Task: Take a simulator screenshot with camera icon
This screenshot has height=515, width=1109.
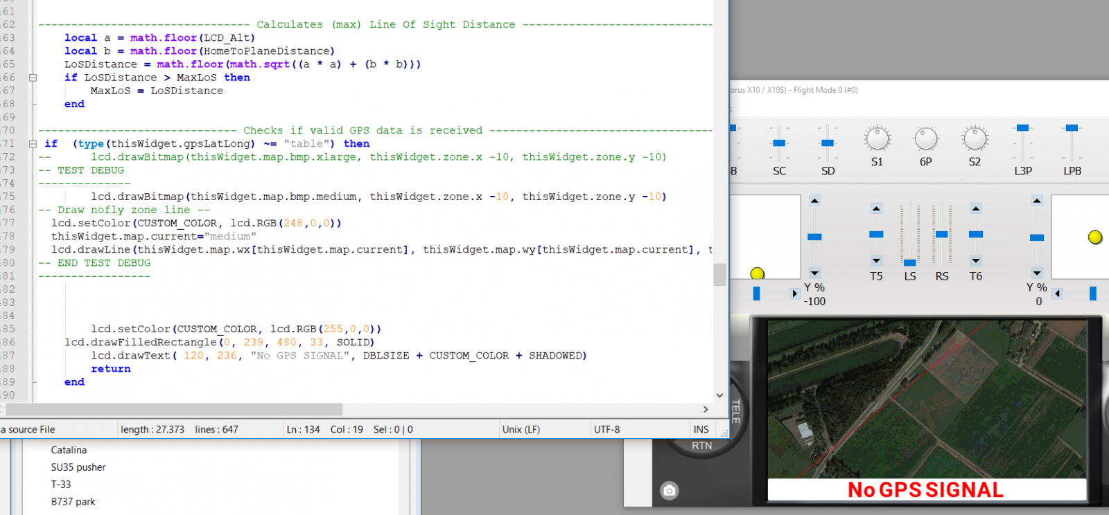Action: (x=669, y=490)
